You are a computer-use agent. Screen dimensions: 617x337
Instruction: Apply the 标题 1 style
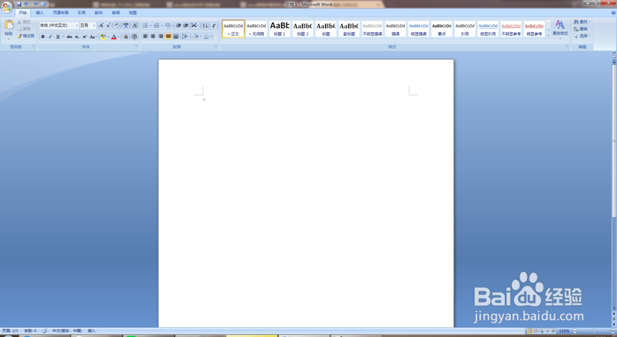(x=280, y=29)
